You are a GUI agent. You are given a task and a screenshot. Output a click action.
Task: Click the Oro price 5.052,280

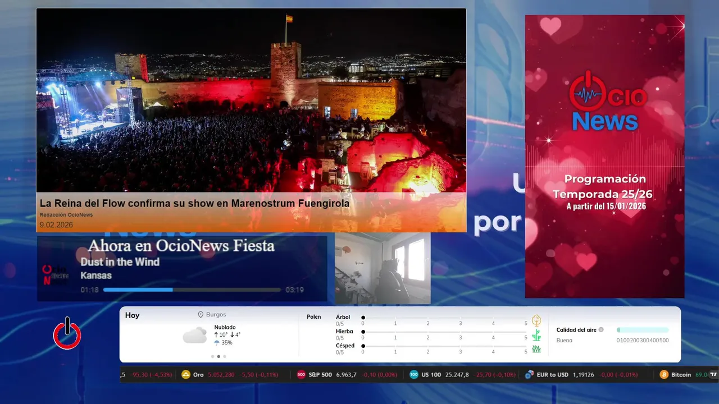[222, 375]
